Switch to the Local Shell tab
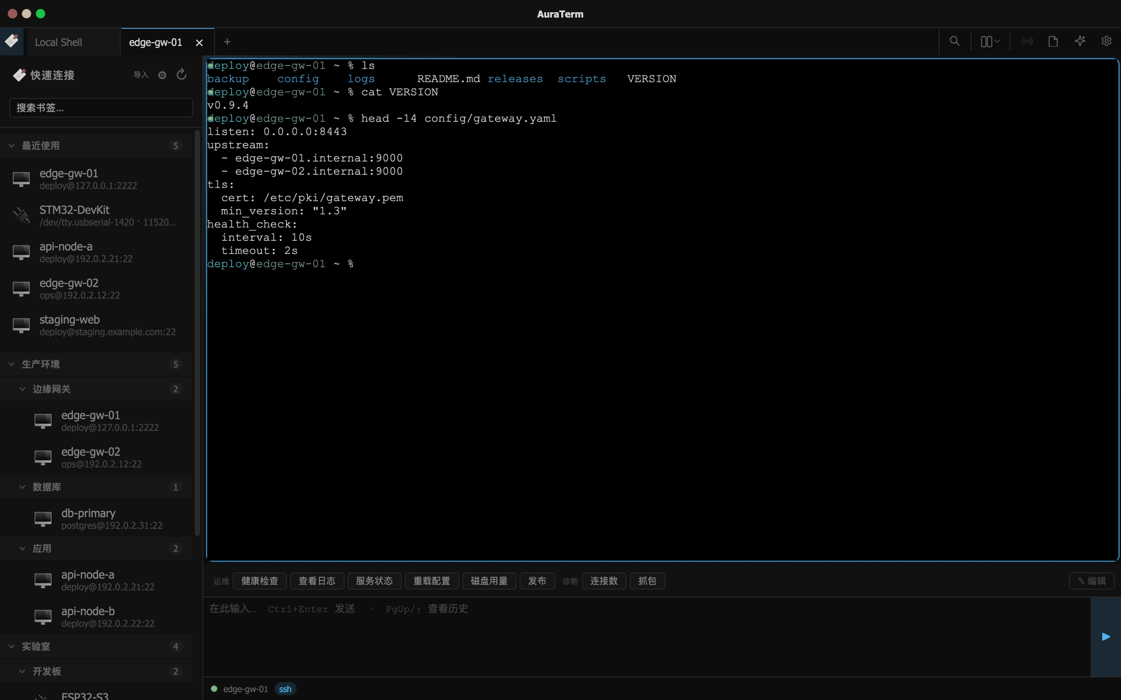Screen dimensions: 1121x700 (x=73, y=42)
